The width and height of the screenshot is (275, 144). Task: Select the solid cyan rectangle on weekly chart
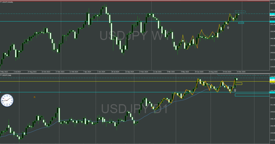[241, 23]
